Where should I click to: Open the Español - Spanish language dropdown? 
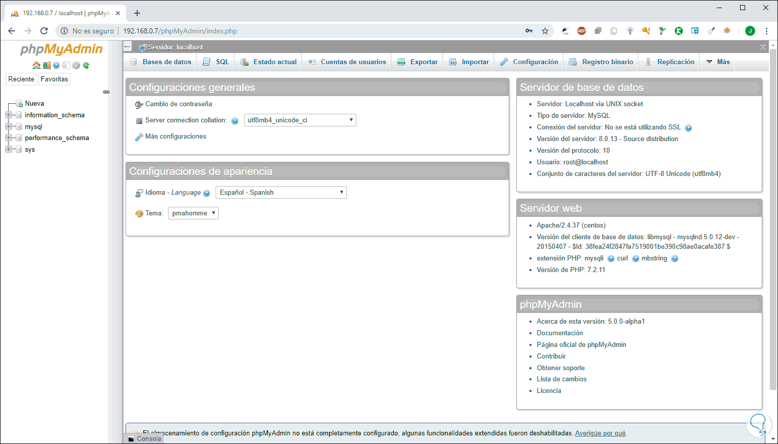coord(281,193)
